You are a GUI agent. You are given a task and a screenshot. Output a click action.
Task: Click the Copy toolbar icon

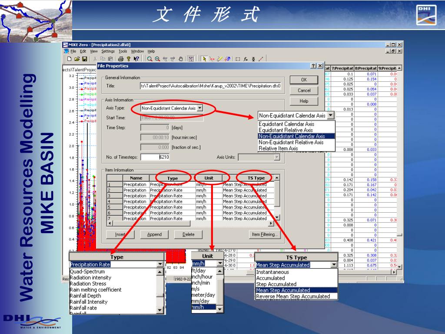[103, 59]
